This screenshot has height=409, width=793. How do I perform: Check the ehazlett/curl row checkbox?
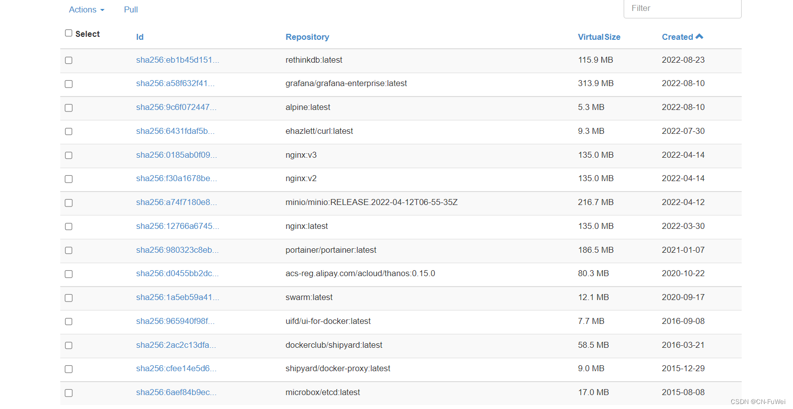[69, 131]
